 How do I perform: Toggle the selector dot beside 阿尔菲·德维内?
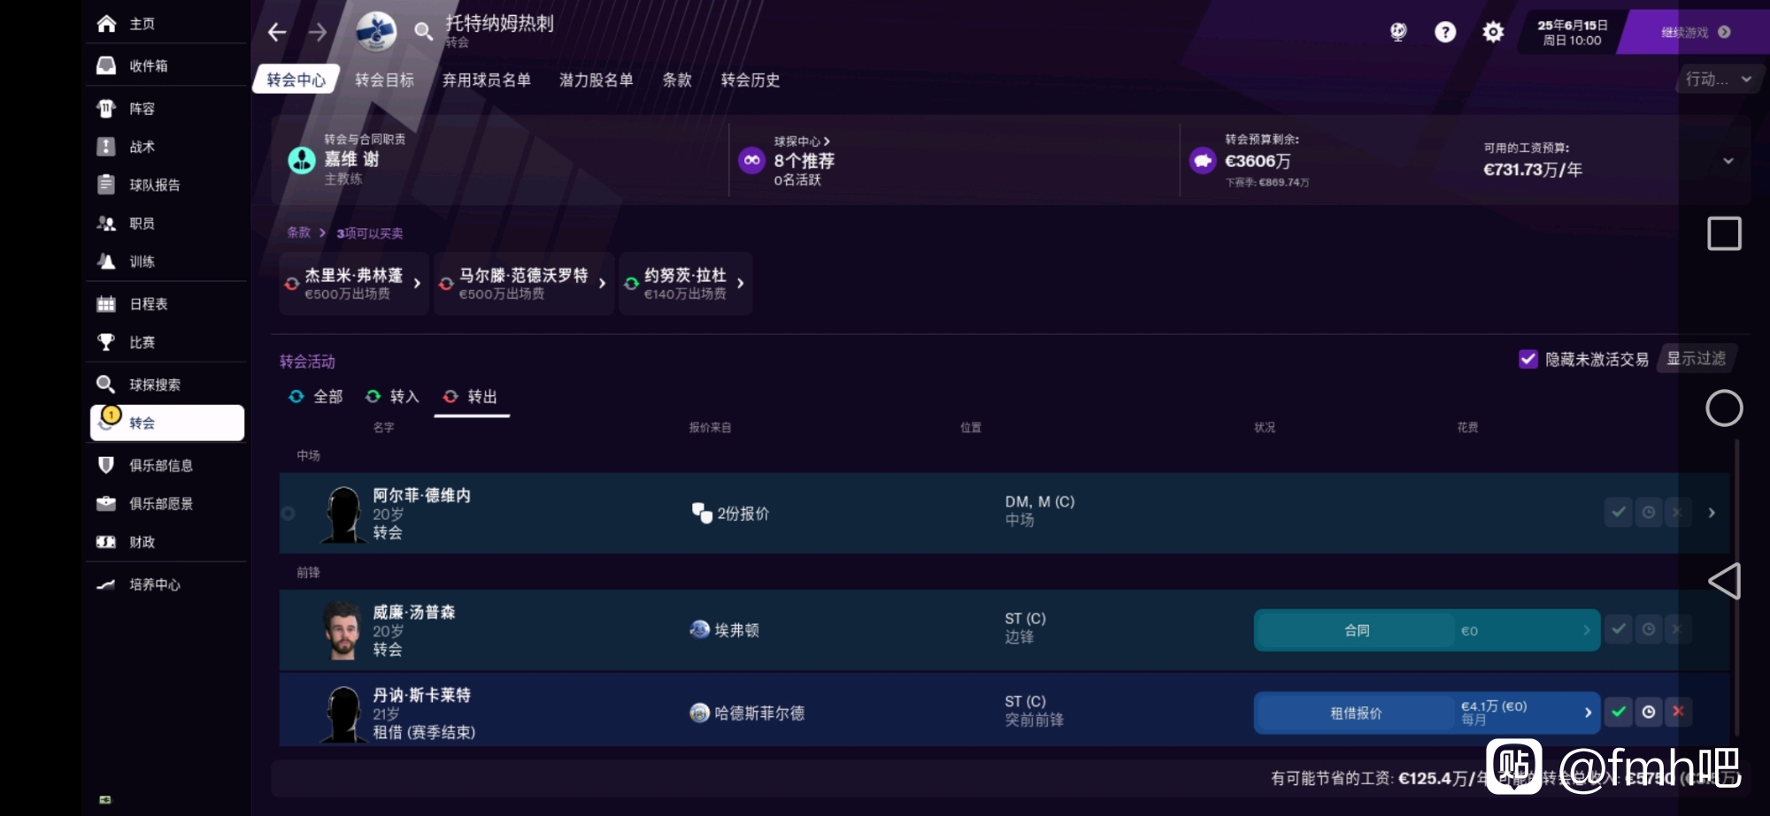tap(289, 513)
